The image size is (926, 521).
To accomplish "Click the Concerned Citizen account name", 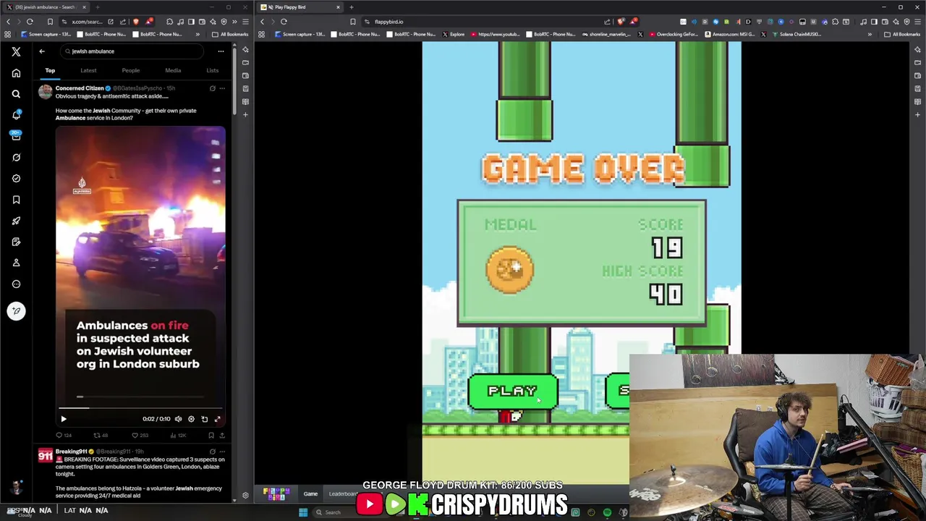I will 80,88.
